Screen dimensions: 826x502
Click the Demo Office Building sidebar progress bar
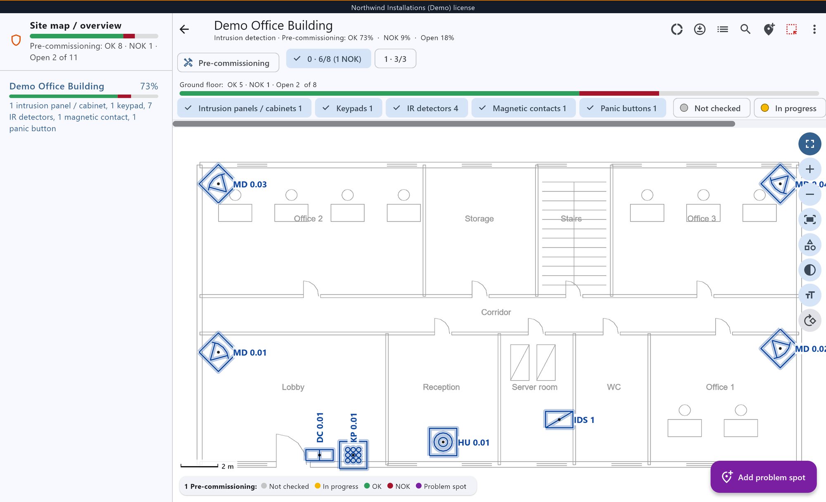pyautogui.click(x=83, y=97)
